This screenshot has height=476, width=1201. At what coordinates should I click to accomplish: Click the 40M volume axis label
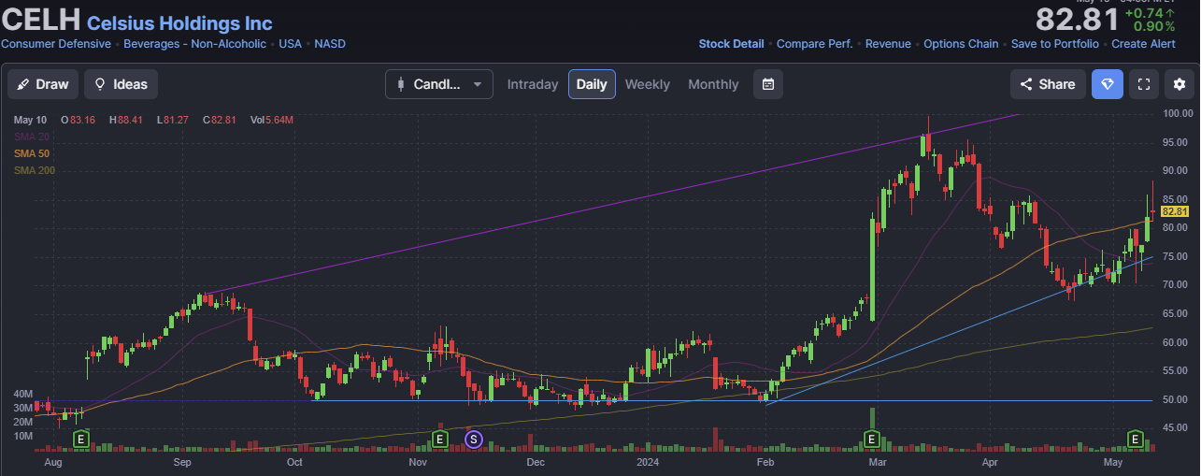(23, 394)
